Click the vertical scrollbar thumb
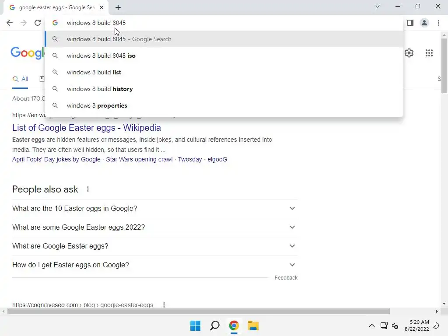448x336 pixels. tap(444, 66)
